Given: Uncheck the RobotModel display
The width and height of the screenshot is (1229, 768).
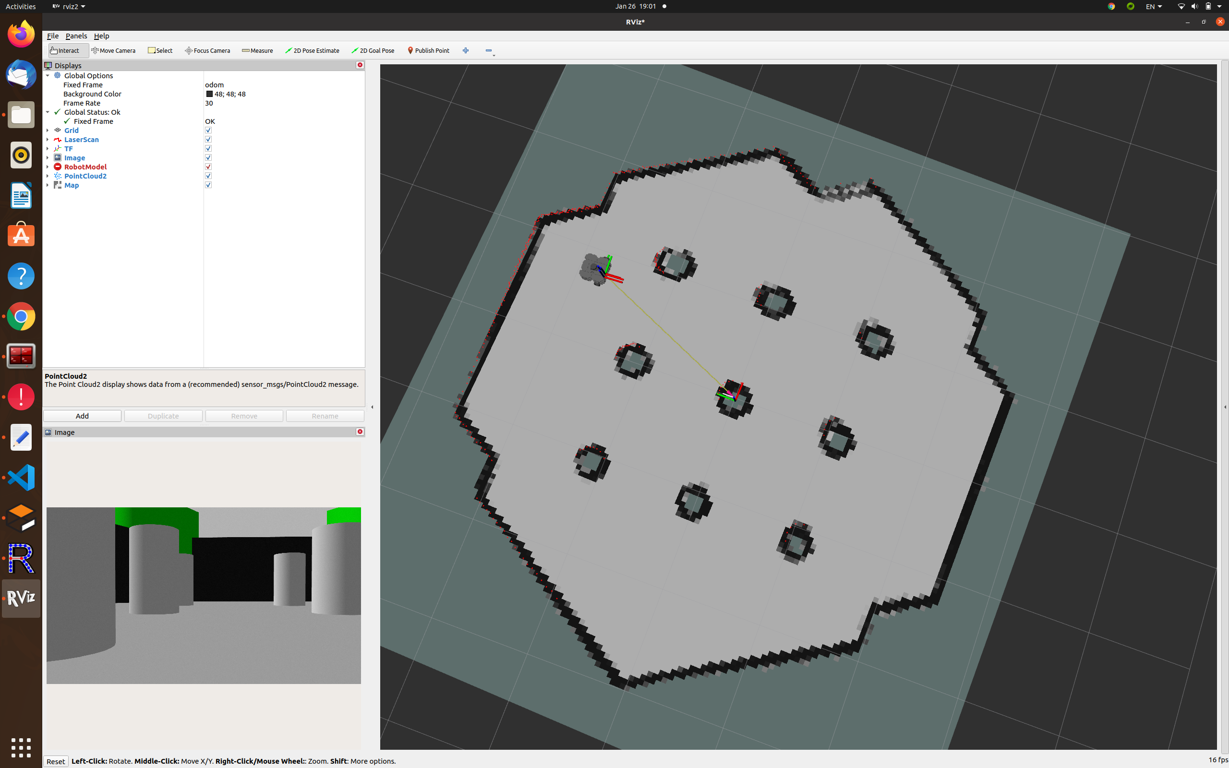Looking at the screenshot, I should coord(208,167).
